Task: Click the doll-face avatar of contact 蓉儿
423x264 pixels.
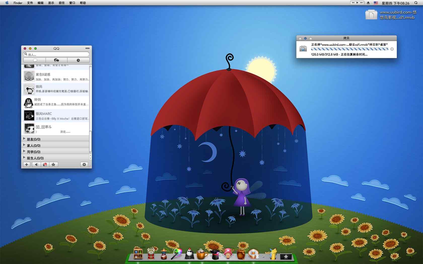Action: coord(29,128)
